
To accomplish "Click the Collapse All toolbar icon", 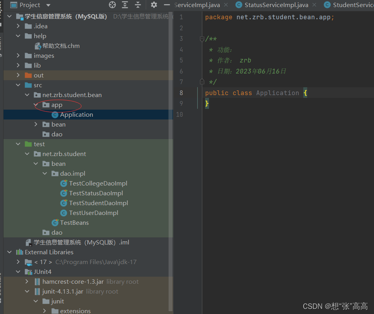I will pyautogui.click(x=138, y=5).
